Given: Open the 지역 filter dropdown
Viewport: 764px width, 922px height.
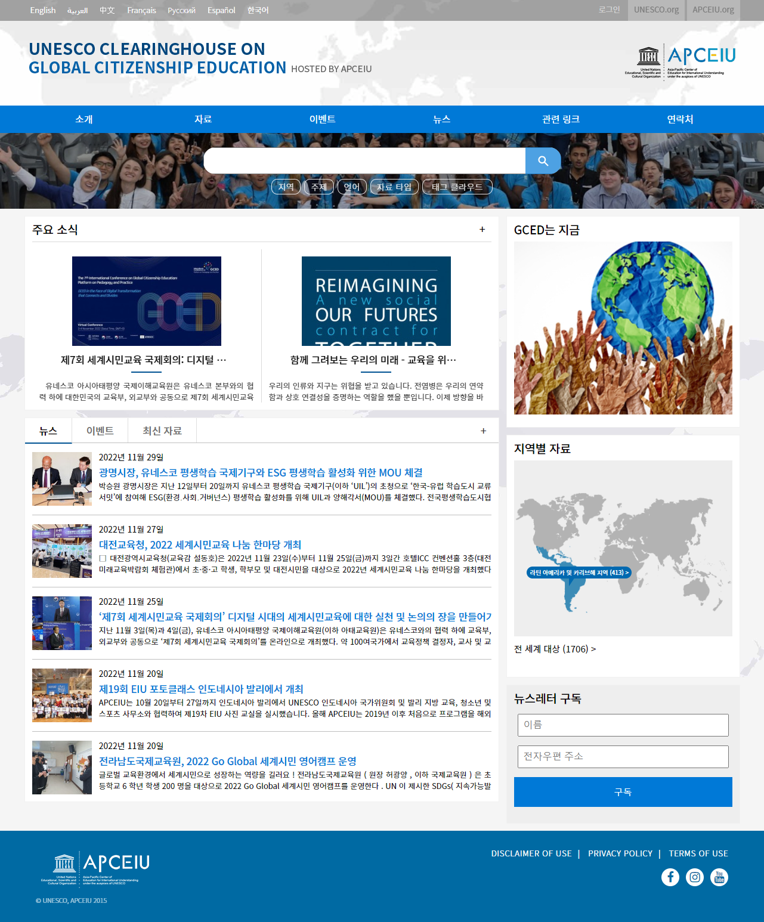Looking at the screenshot, I should 286,187.
